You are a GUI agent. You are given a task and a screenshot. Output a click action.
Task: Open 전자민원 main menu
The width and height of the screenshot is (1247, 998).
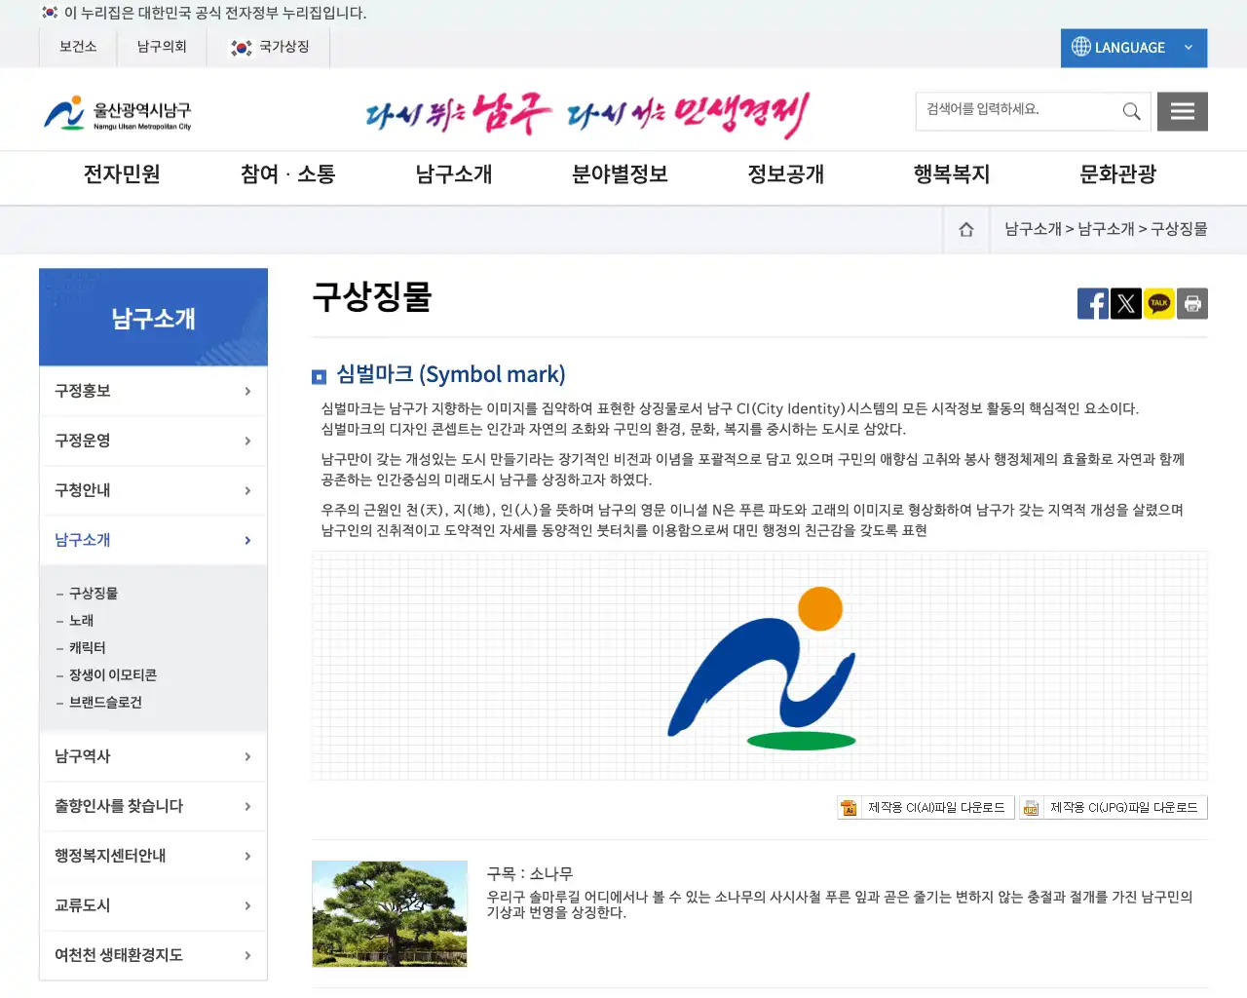[122, 174]
